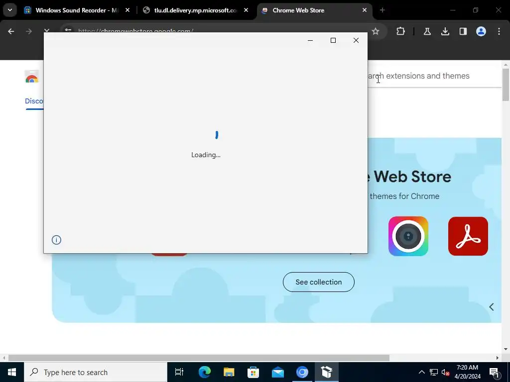510x382 pixels.
Task: Bookmark this page with the star icon
Action: (376, 31)
